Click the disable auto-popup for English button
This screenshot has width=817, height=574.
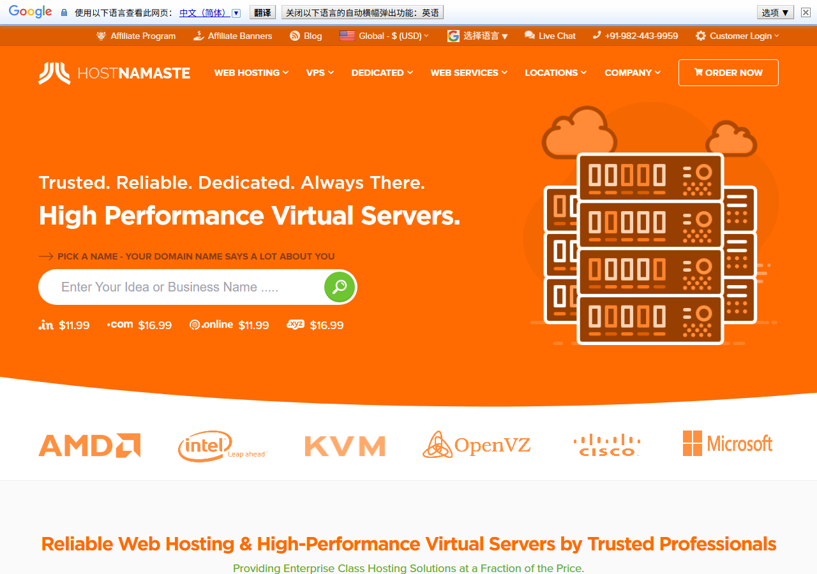363,12
